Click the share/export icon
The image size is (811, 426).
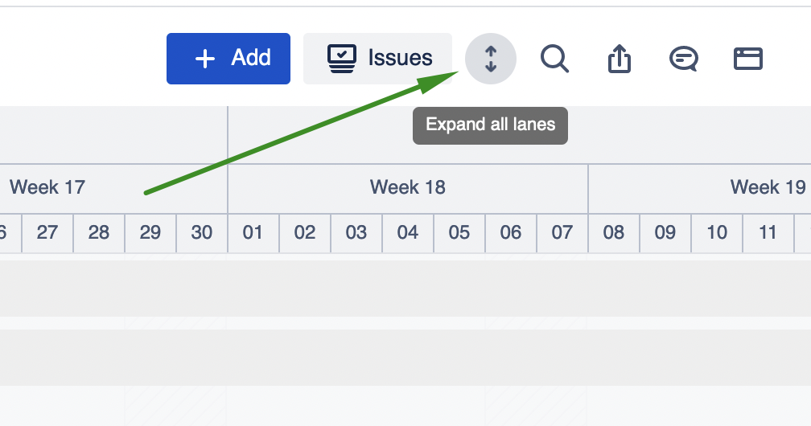(619, 59)
